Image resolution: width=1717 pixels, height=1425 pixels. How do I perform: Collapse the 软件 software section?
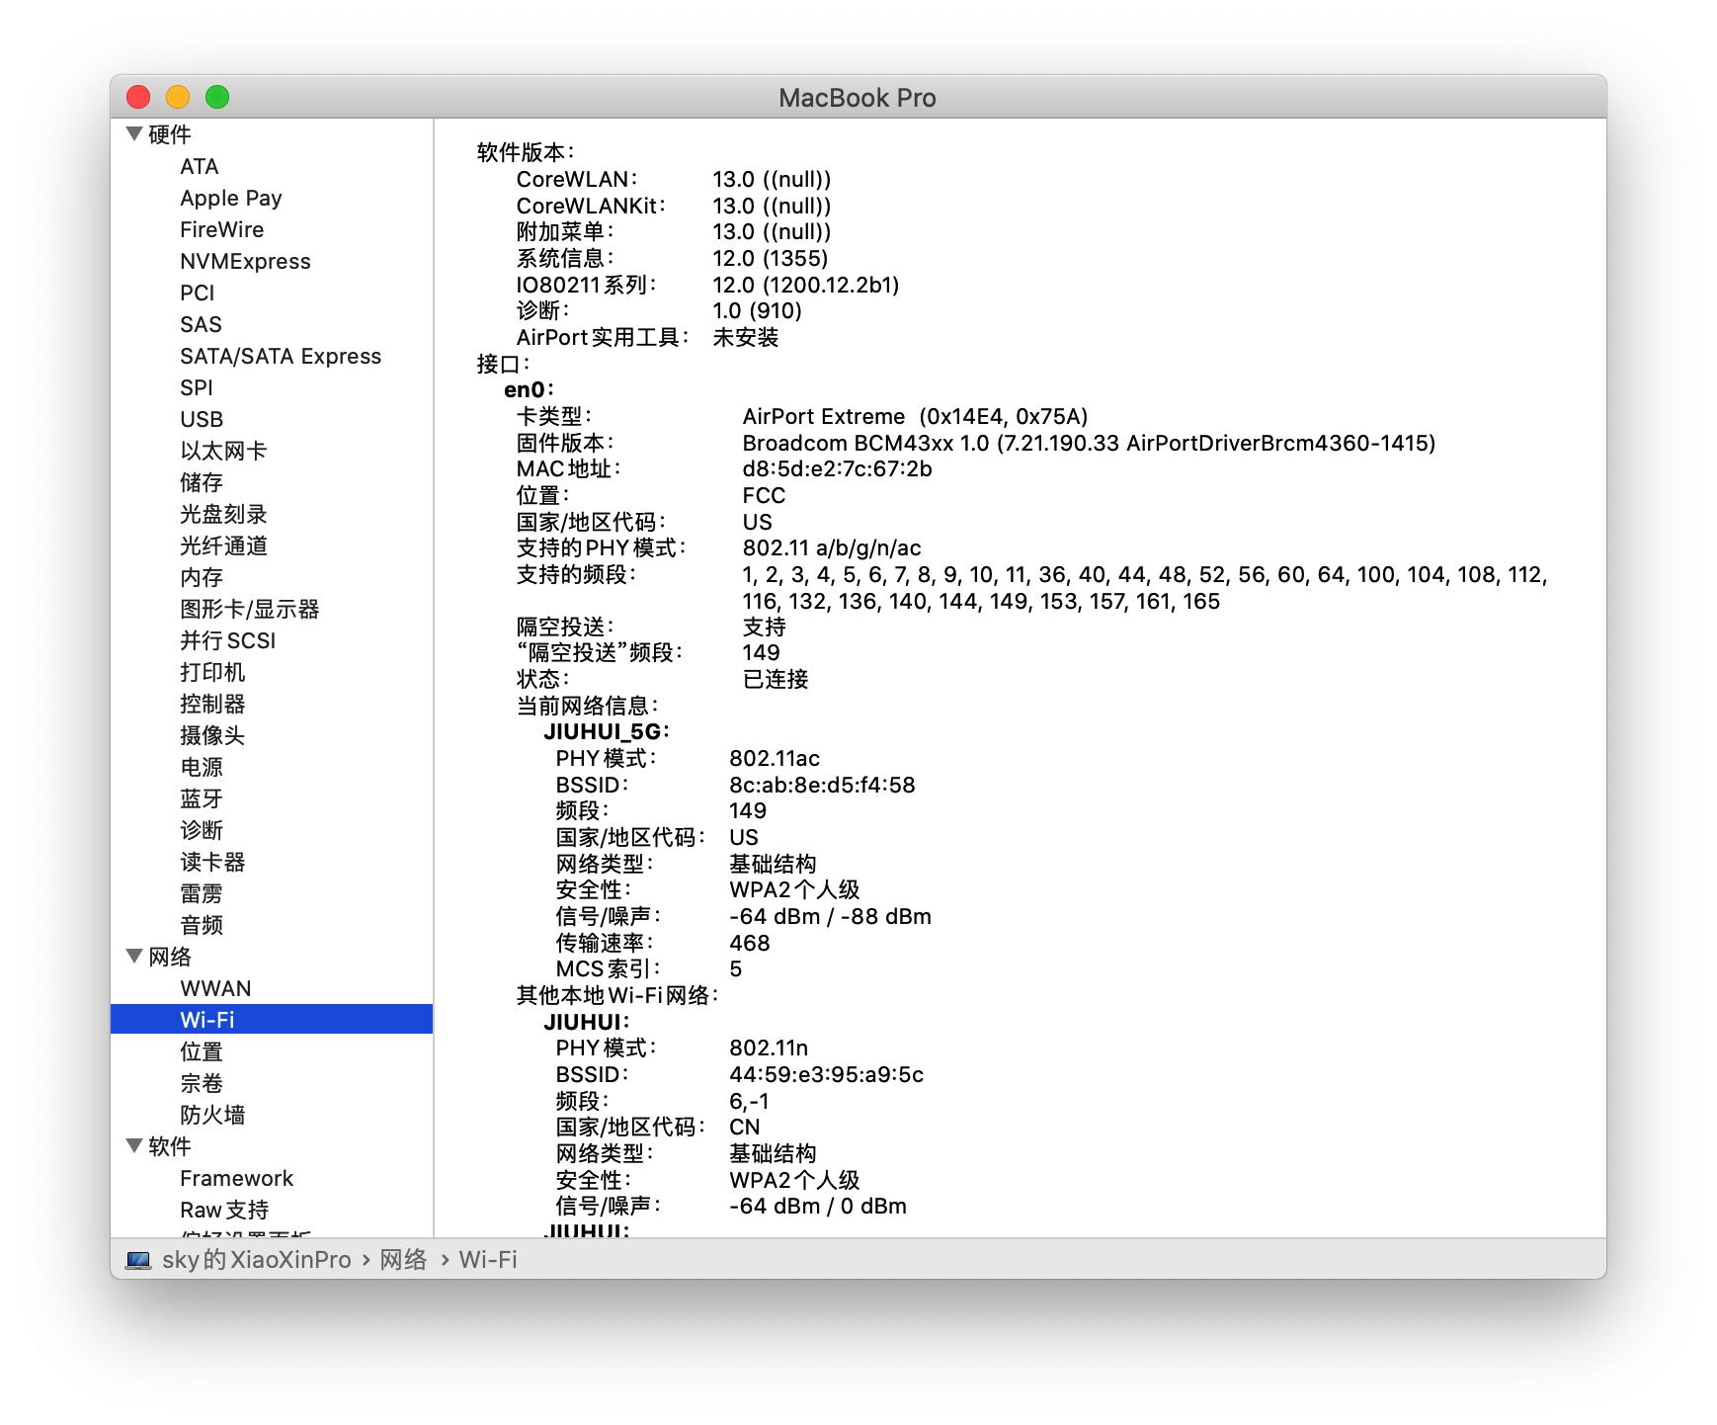click(x=134, y=1145)
